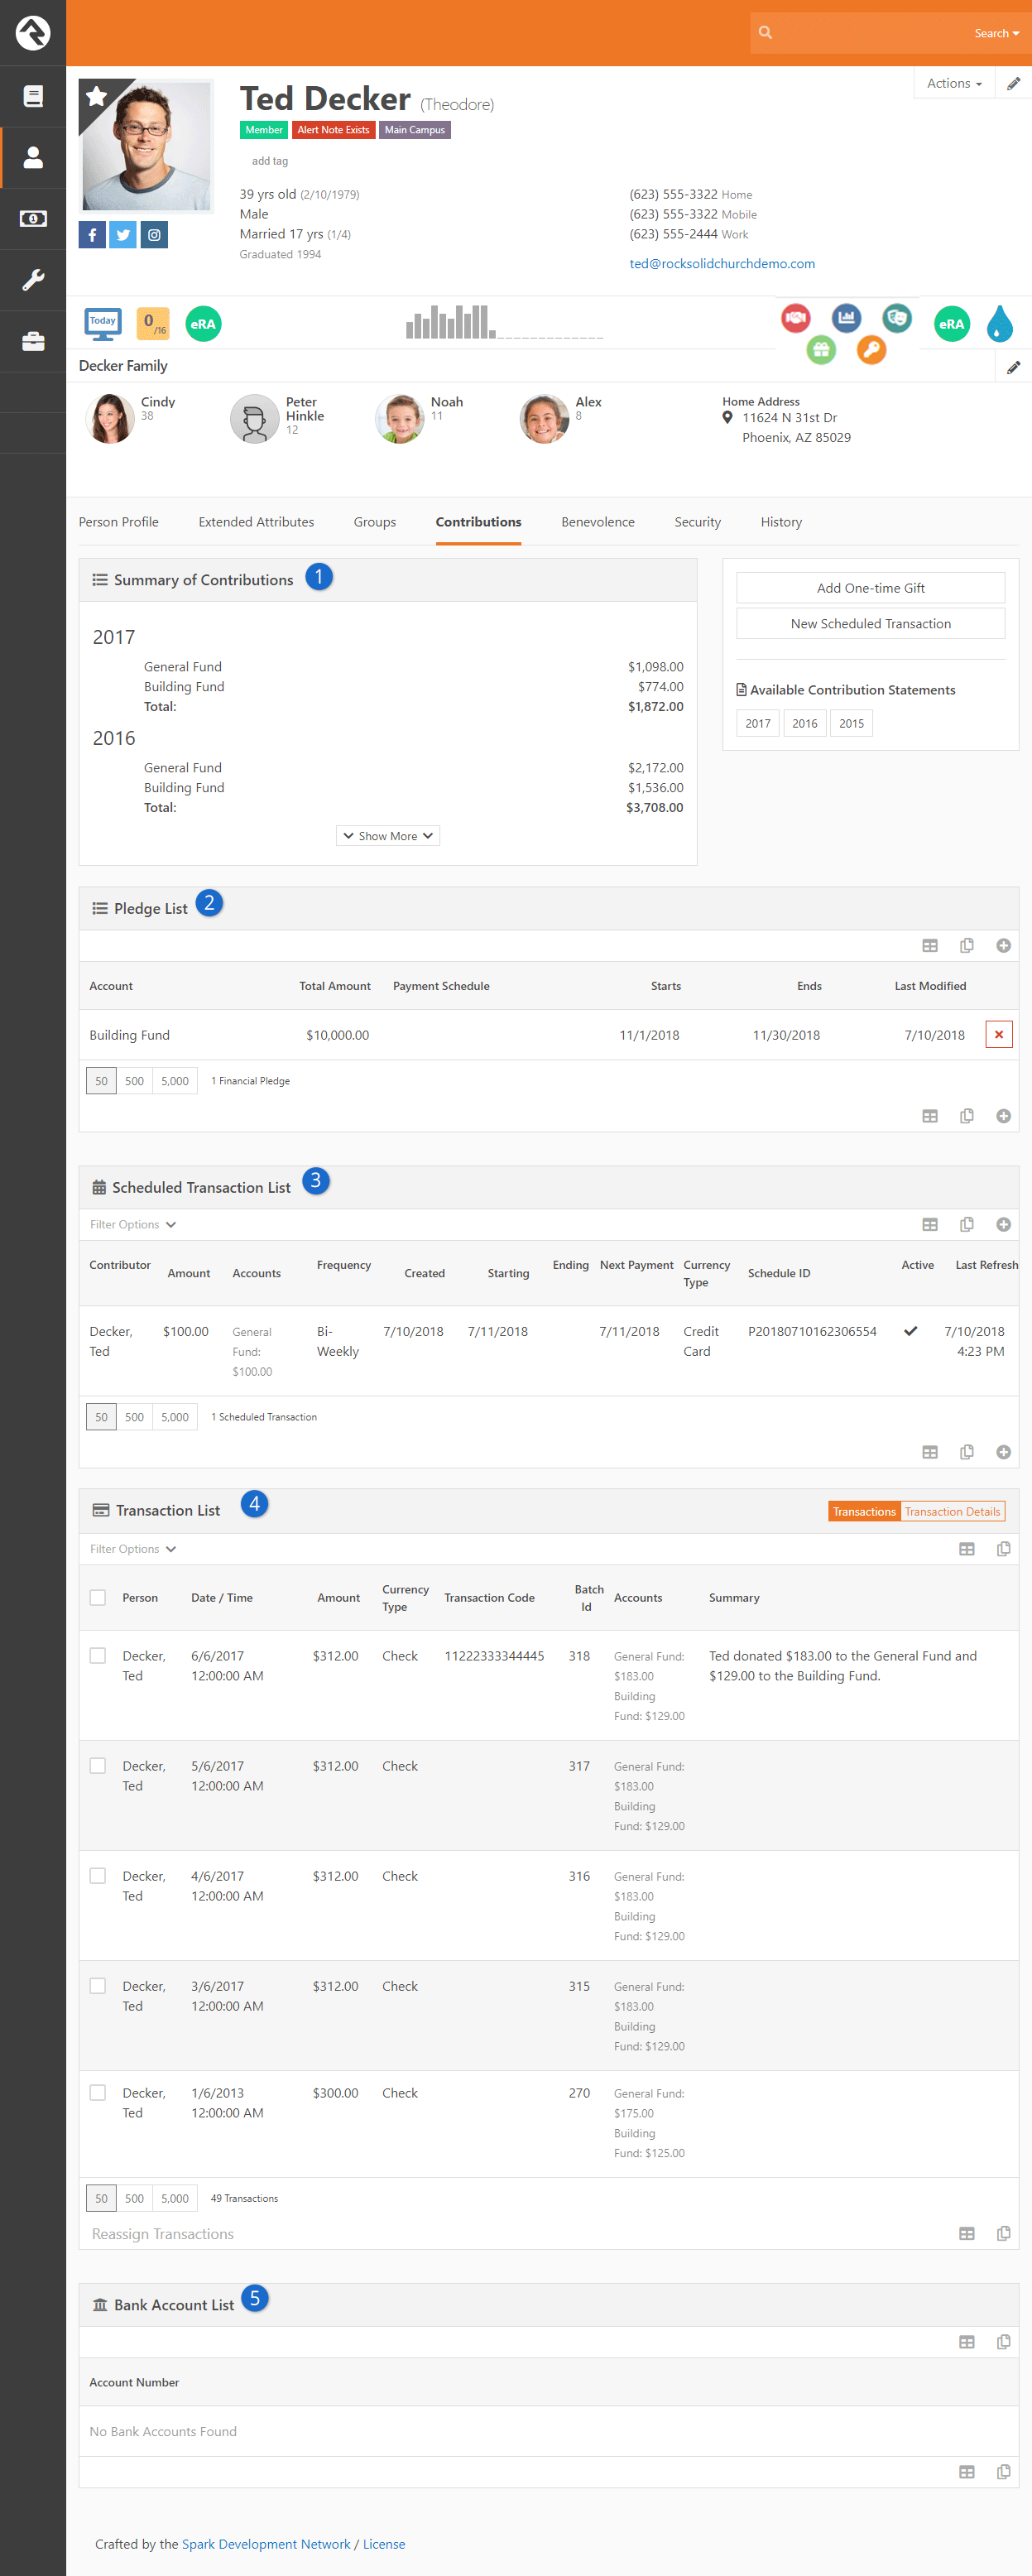The image size is (1032, 2576).
Task: Click the search magnifier icon
Action: click(765, 33)
